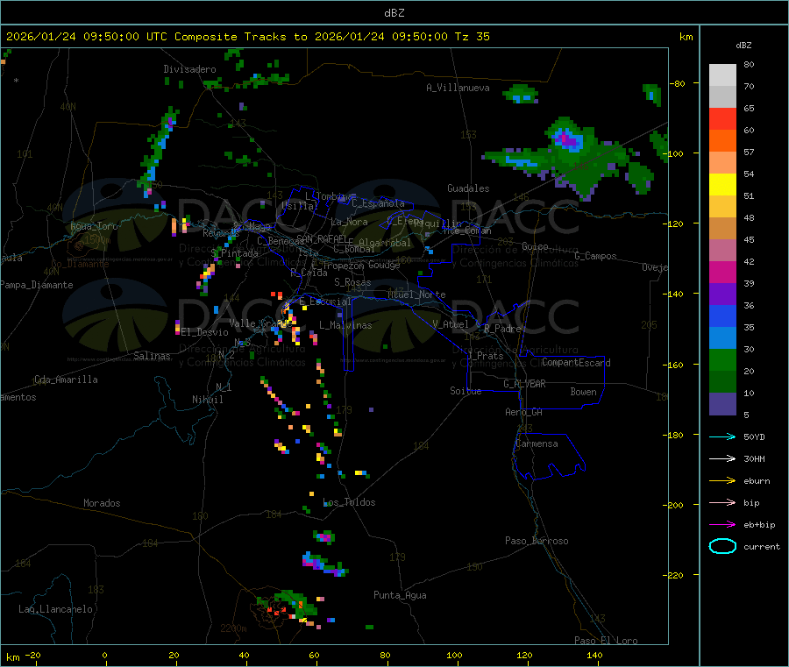
Task: Click the -180 km vertical axis label
Action: [674, 435]
